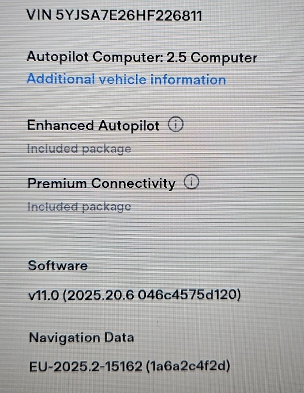This screenshot has width=304, height=393.
Task: Select the "Autopilot Computer:" label
Action: (x=95, y=58)
